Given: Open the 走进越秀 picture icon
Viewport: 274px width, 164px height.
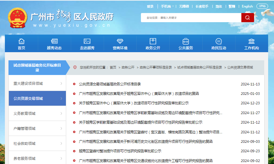Looking at the screenshot, I should (87, 41).
